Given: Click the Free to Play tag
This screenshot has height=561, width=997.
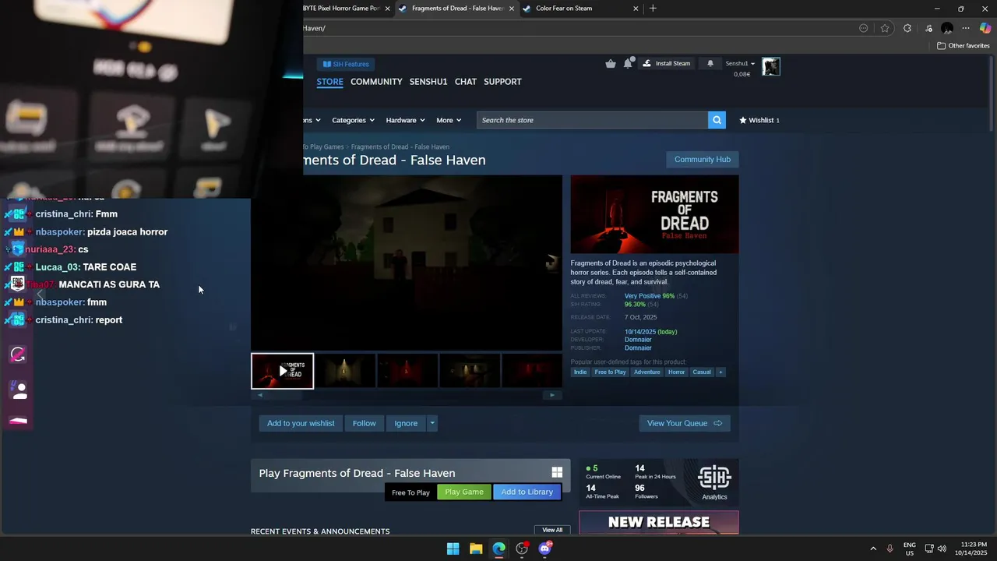Looking at the screenshot, I should click(x=610, y=372).
